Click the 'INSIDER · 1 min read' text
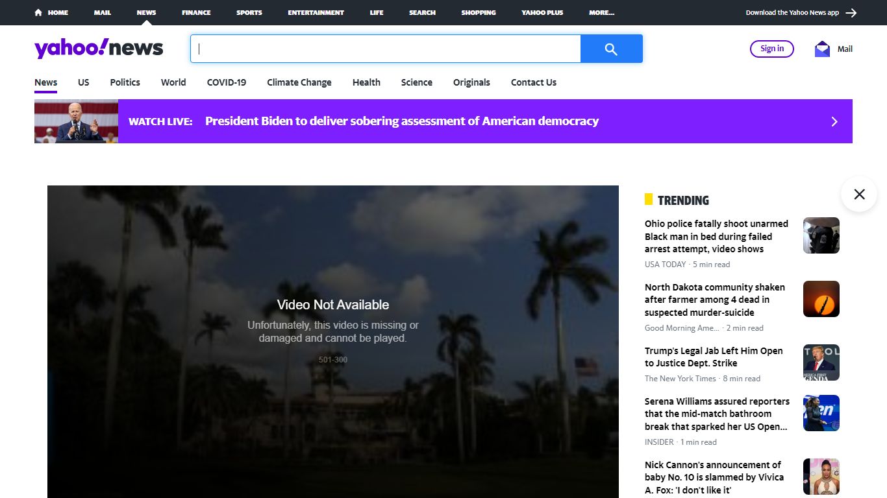Viewport: 887px width, 498px height. click(681, 442)
